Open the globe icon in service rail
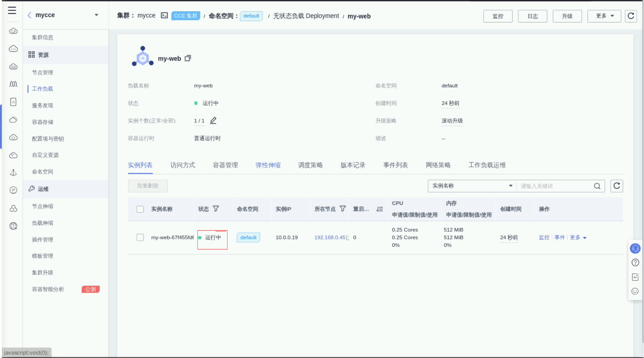 (13, 226)
